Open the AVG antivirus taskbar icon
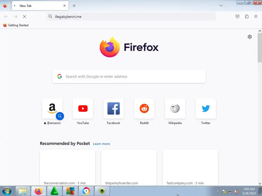 point(70,191)
